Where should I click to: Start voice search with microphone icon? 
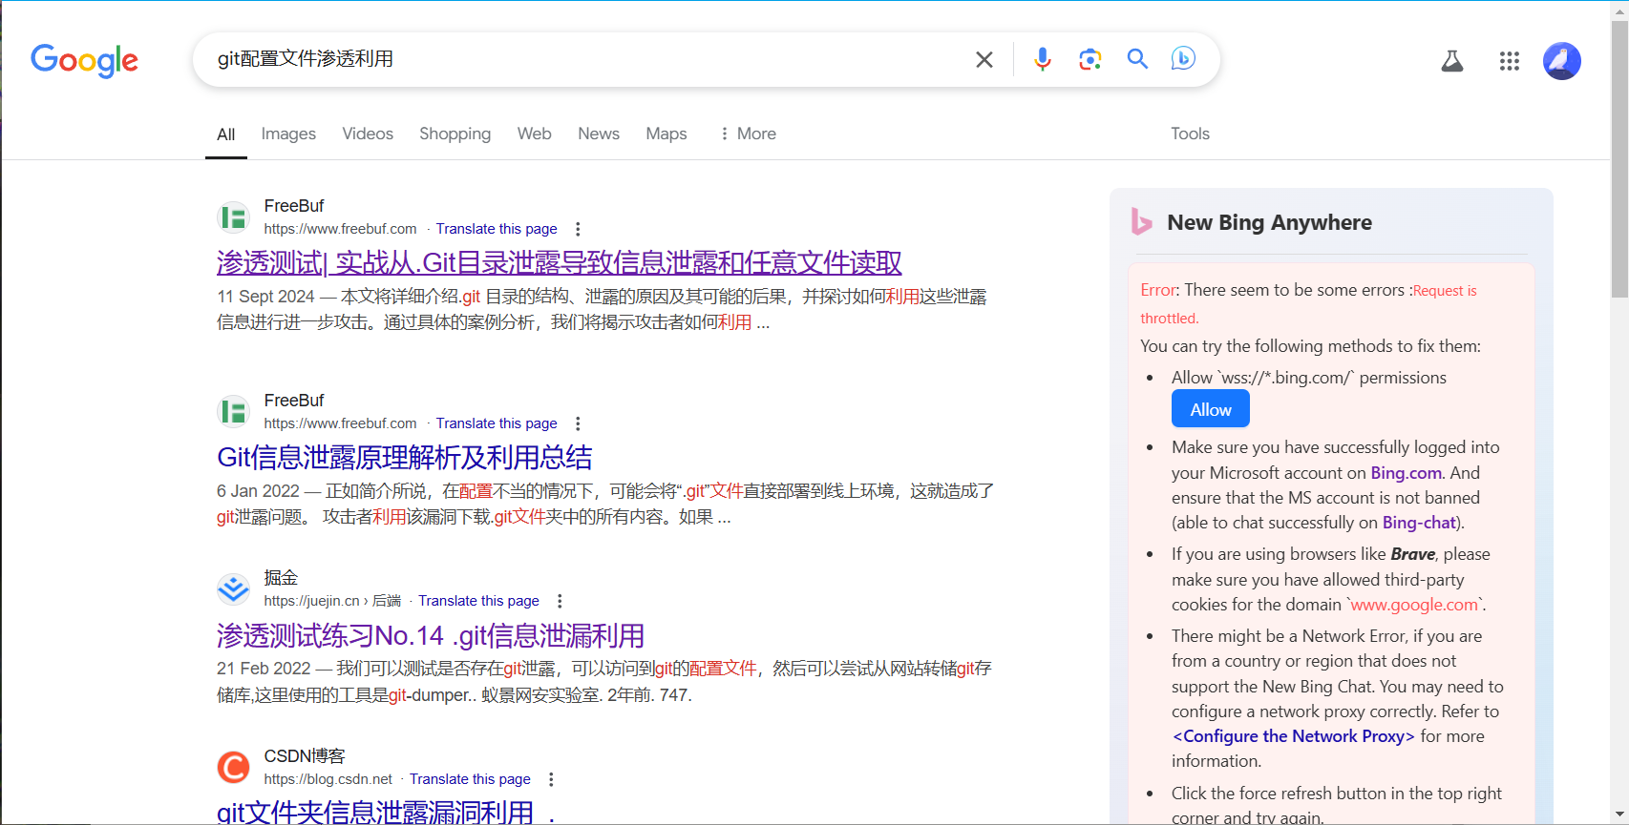(x=1043, y=59)
